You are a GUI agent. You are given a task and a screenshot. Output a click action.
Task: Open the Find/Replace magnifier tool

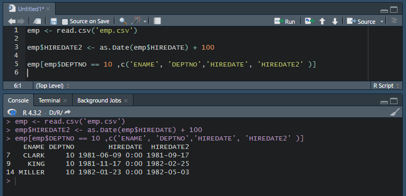click(x=123, y=21)
